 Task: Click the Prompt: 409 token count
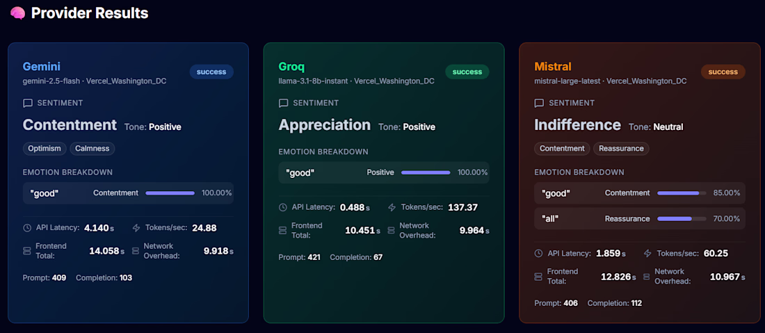pyautogui.click(x=45, y=278)
